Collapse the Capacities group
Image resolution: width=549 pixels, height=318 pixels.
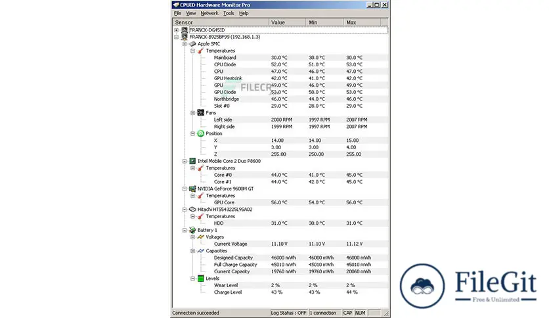(x=192, y=251)
